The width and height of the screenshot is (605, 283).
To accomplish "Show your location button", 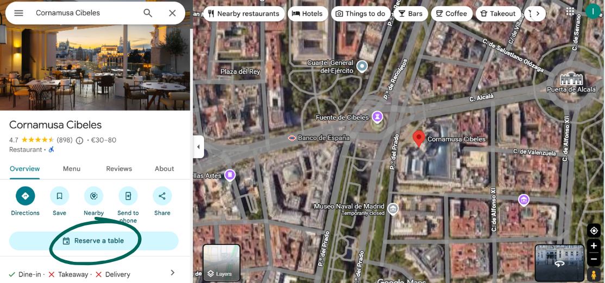I will 594,230.
